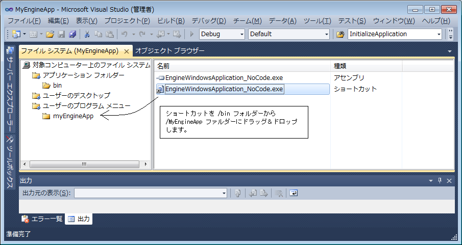Click the New Project toolbar icon
Image resolution: width=462 pixels, height=245 pixels.
tap(16, 34)
